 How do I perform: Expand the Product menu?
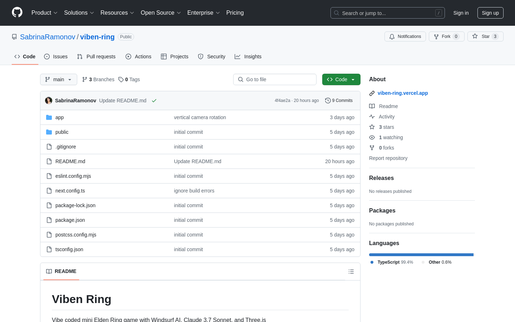coord(44,13)
